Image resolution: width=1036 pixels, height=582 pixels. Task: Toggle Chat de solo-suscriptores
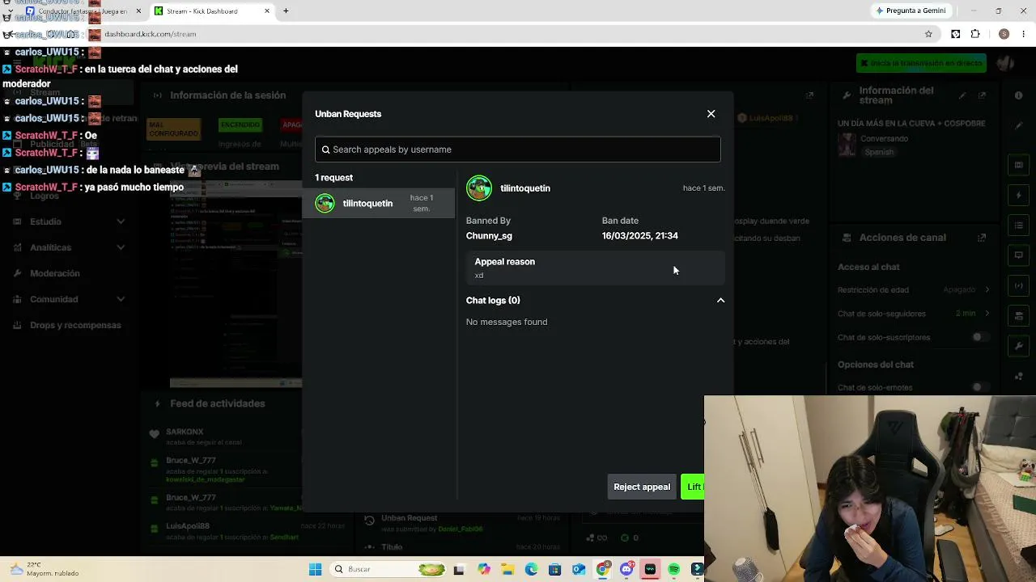980,337
